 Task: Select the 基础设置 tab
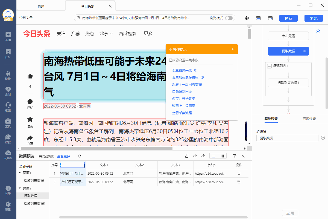(x=271, y=119)
